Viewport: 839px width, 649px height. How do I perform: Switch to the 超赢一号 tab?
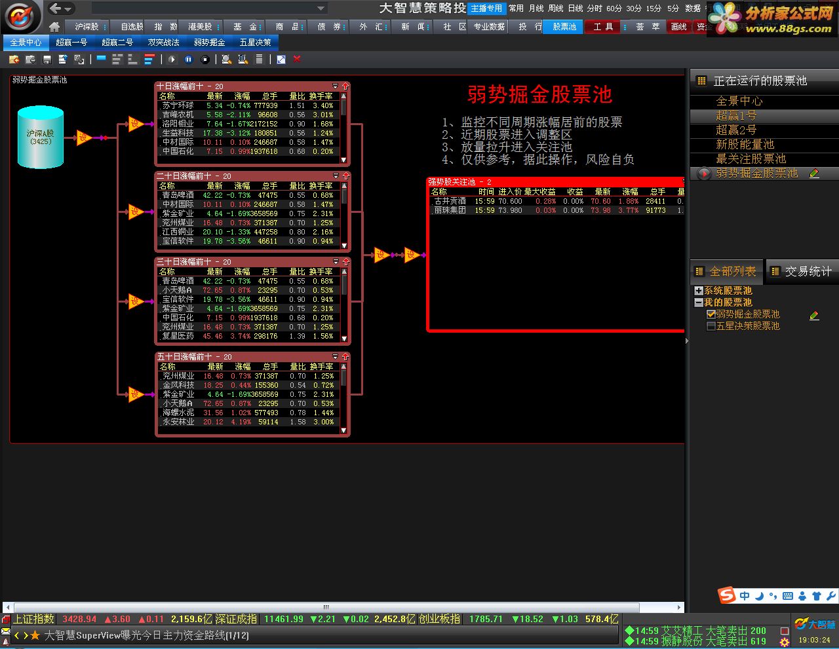(x=71, y=42)
